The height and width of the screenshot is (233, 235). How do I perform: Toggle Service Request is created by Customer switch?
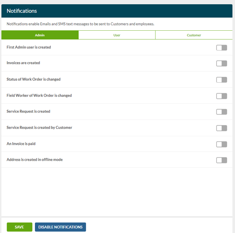(x=221, y=128)
